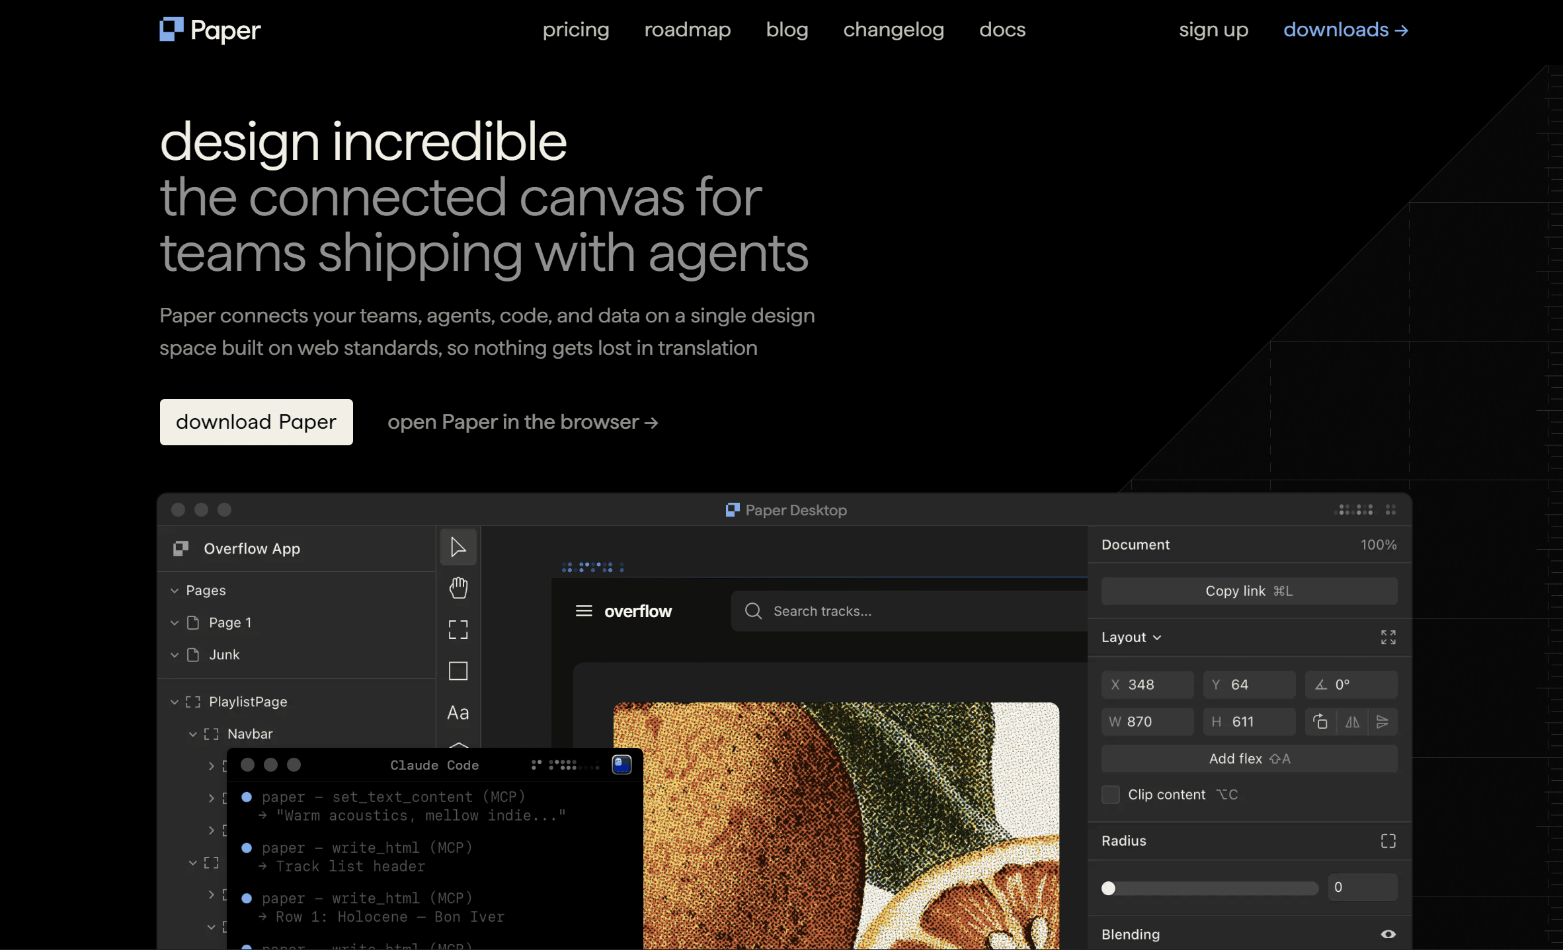The width and height of the screenshot is (1563, 950).
Task: Select the Hand pan tool
Action: coord(458,588)
